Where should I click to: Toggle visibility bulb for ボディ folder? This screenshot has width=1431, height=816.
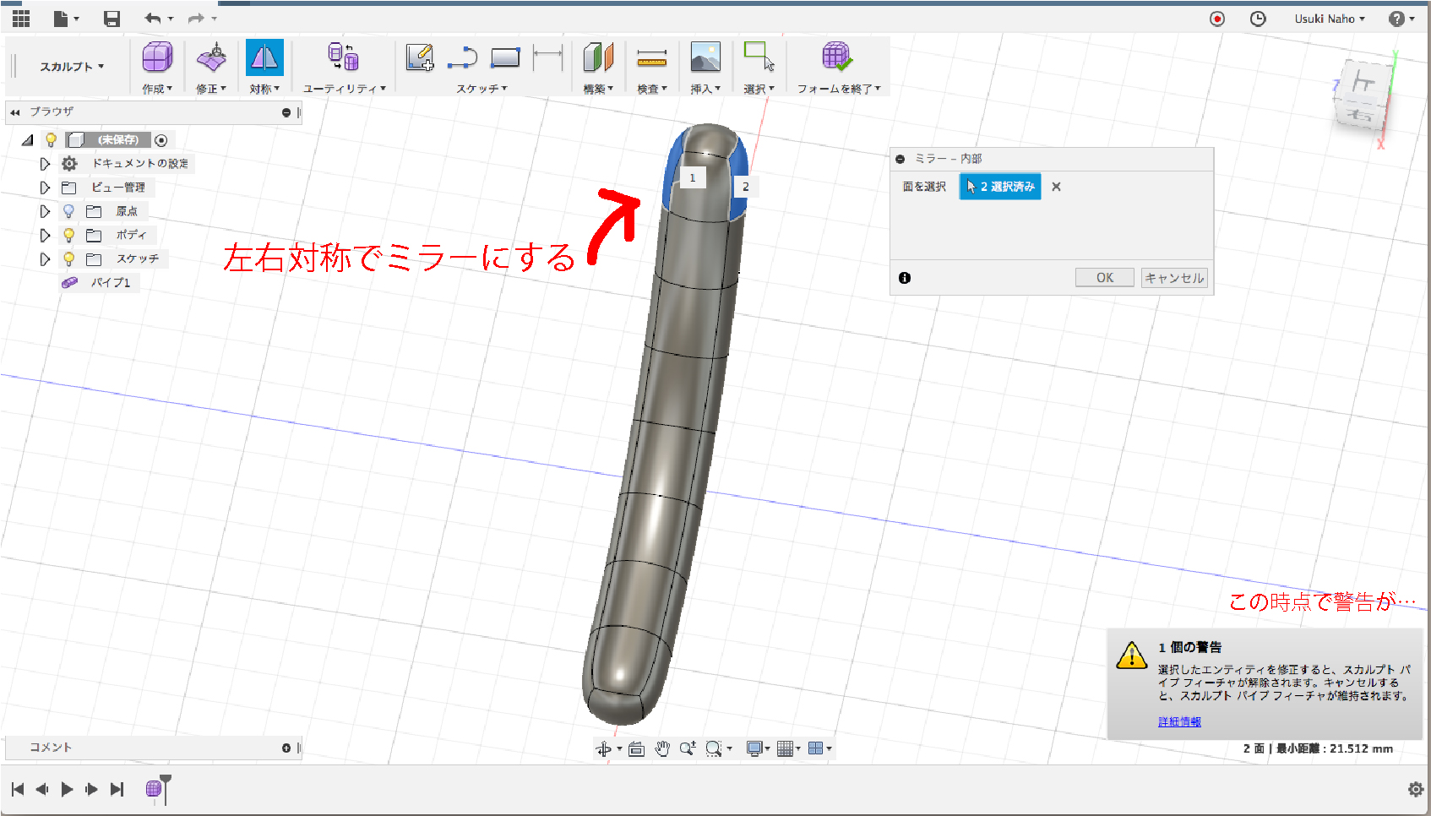[x=69, y=235]
